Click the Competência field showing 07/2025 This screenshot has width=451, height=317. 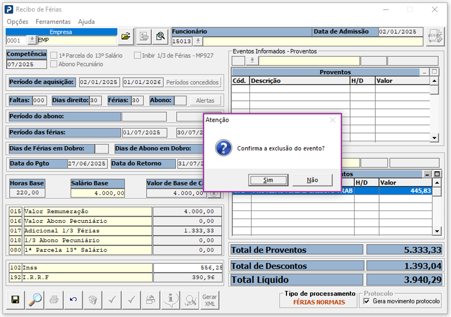point(27,64)
